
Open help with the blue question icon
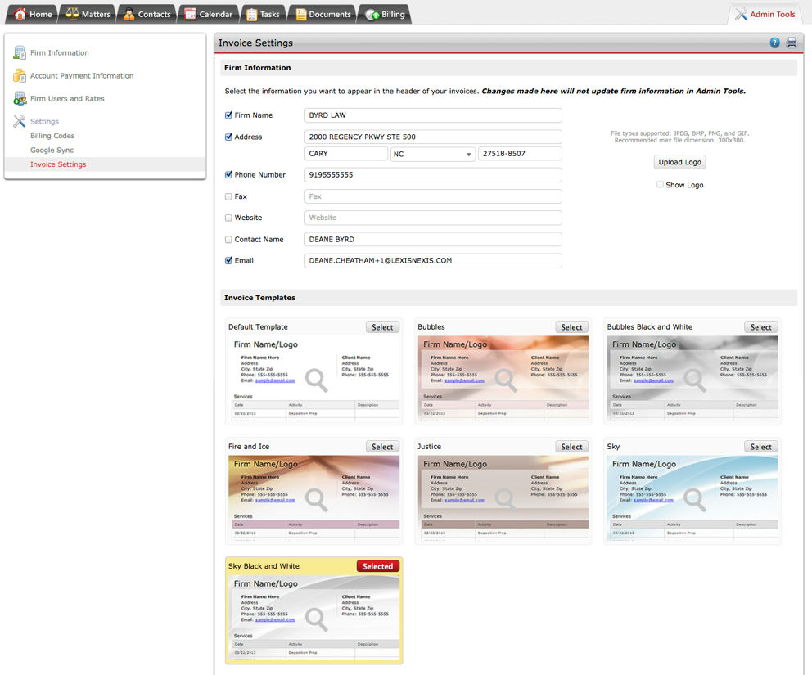click(774, 43)
